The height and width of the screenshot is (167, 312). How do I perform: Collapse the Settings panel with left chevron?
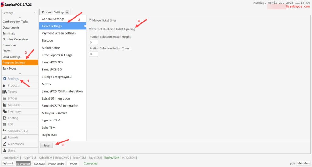click(x=35, y=13)
